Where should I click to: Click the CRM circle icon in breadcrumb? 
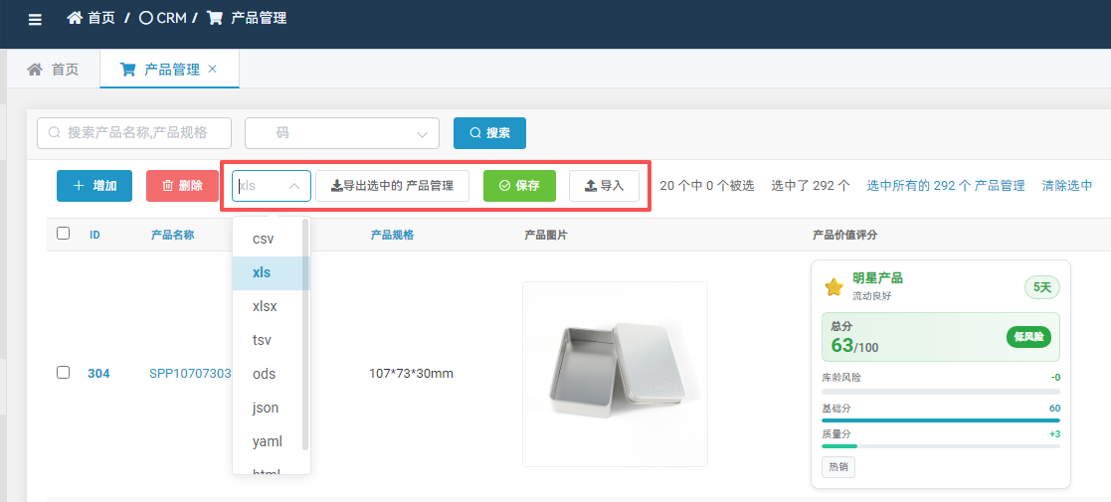145,18
